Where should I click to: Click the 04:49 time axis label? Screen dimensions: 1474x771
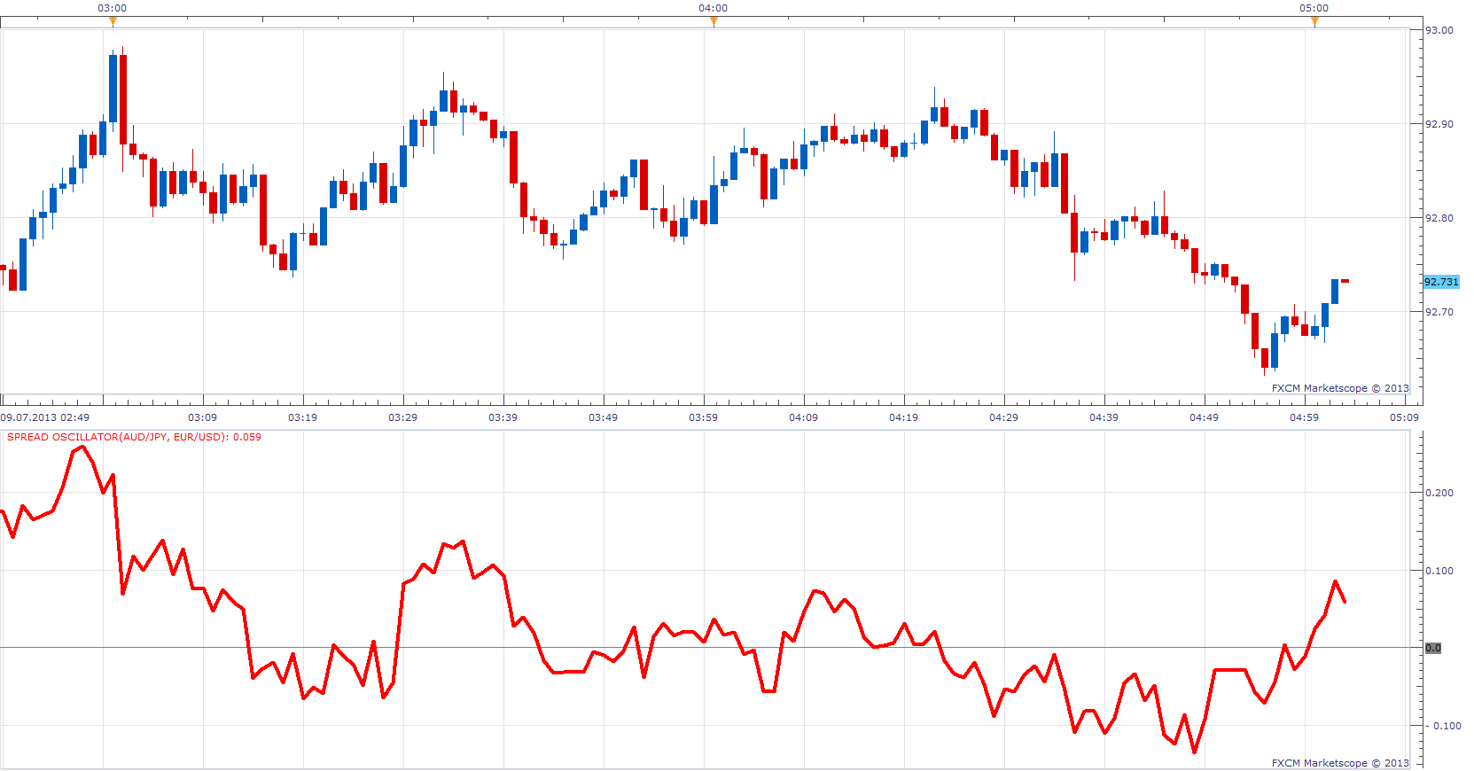coord(1205,417)
